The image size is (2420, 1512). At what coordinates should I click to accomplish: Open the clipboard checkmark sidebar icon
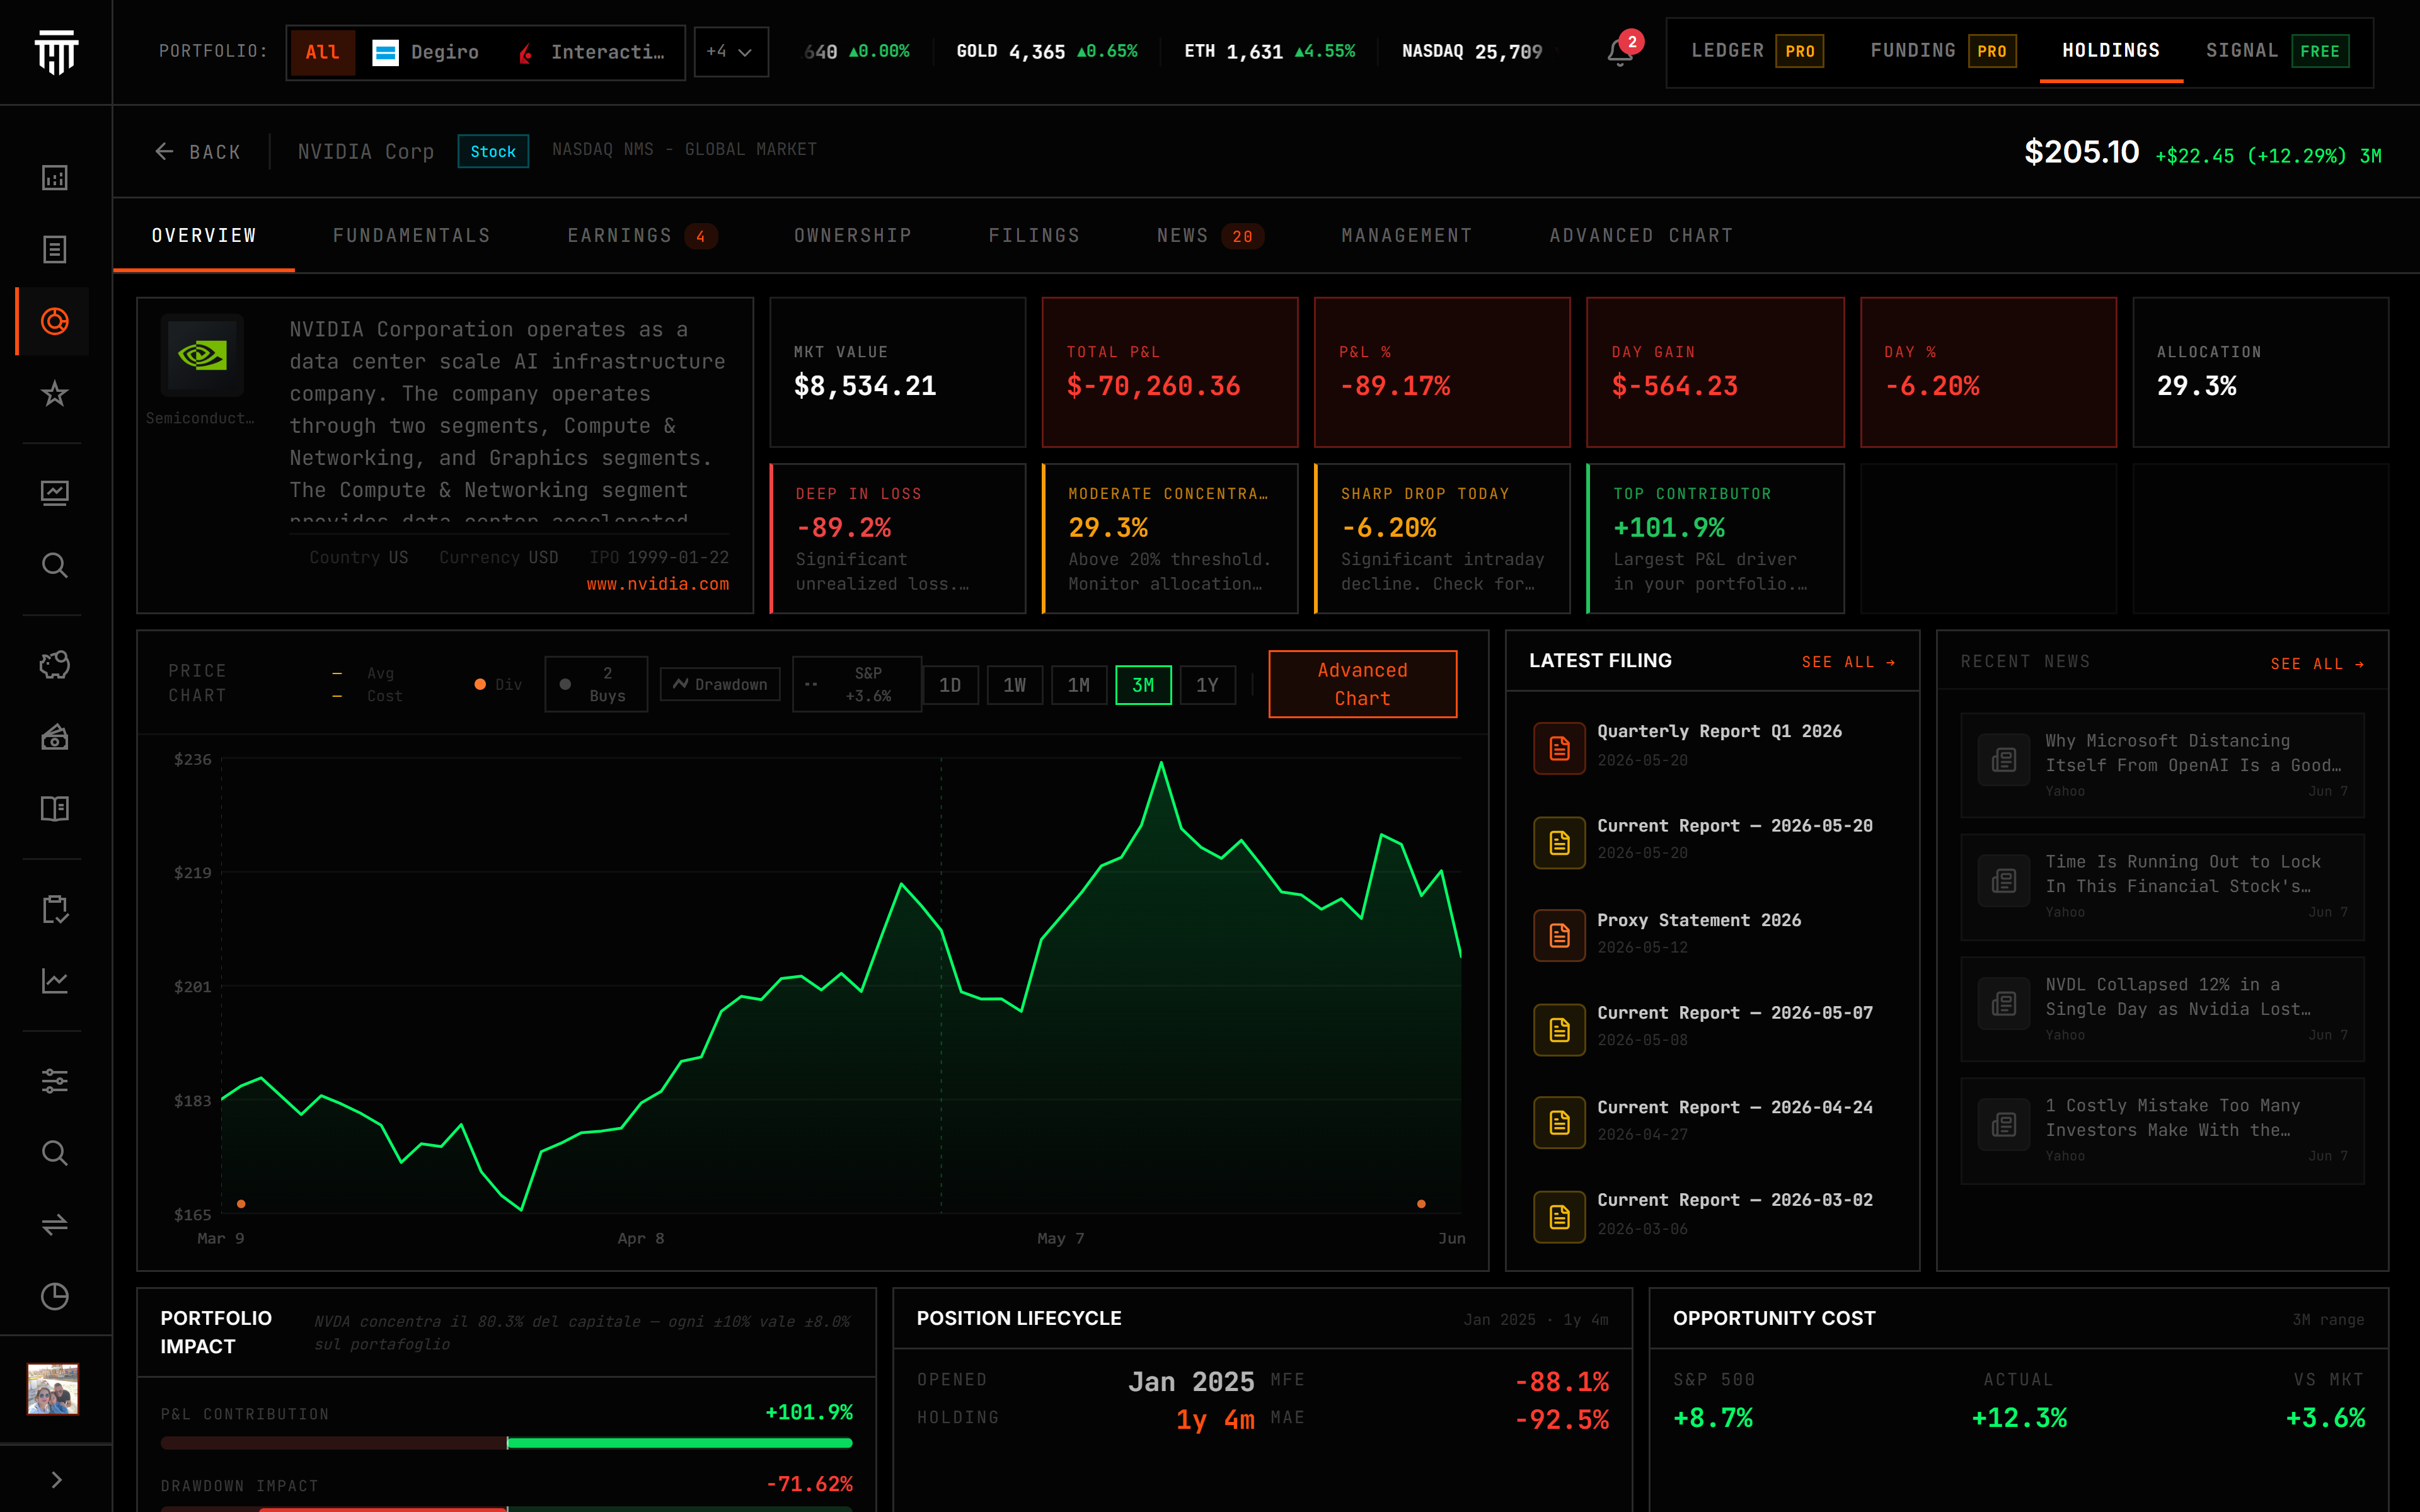click(55, 909)
